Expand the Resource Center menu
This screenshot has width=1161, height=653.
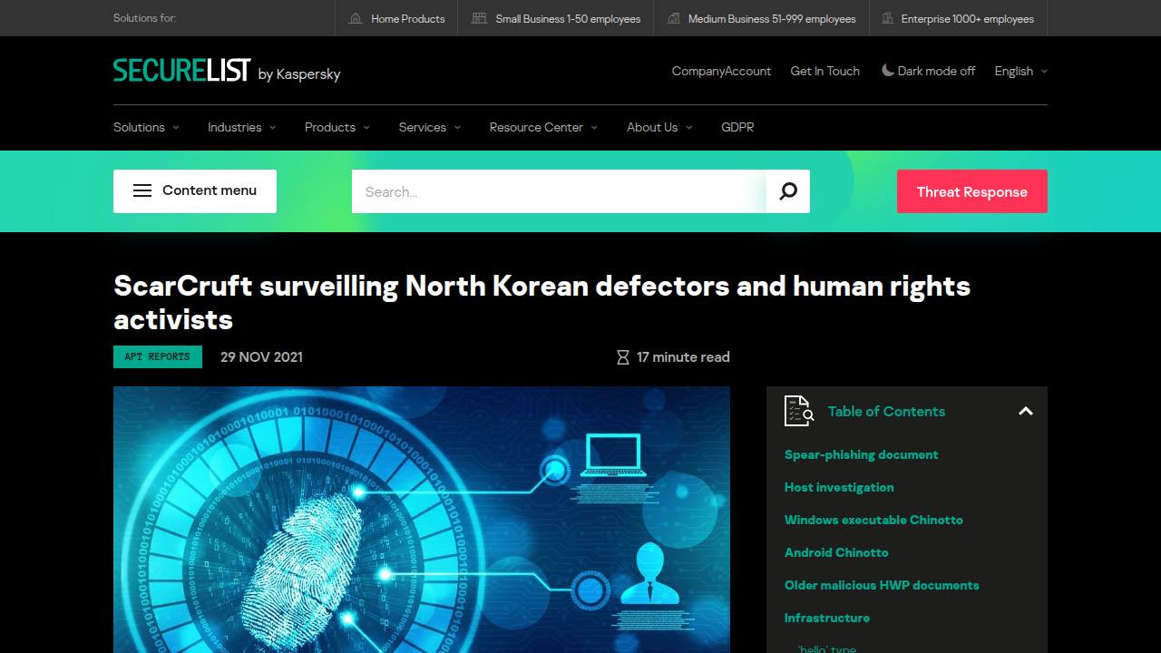(543, 127)
